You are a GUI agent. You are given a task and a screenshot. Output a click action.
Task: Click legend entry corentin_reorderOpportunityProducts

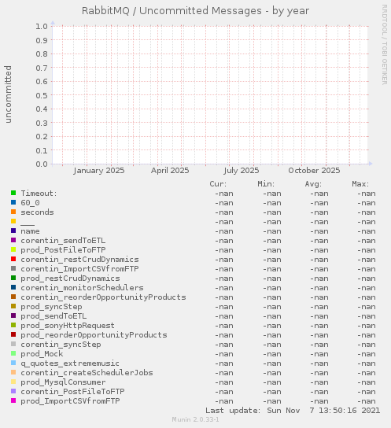click(x=103, y=297)
